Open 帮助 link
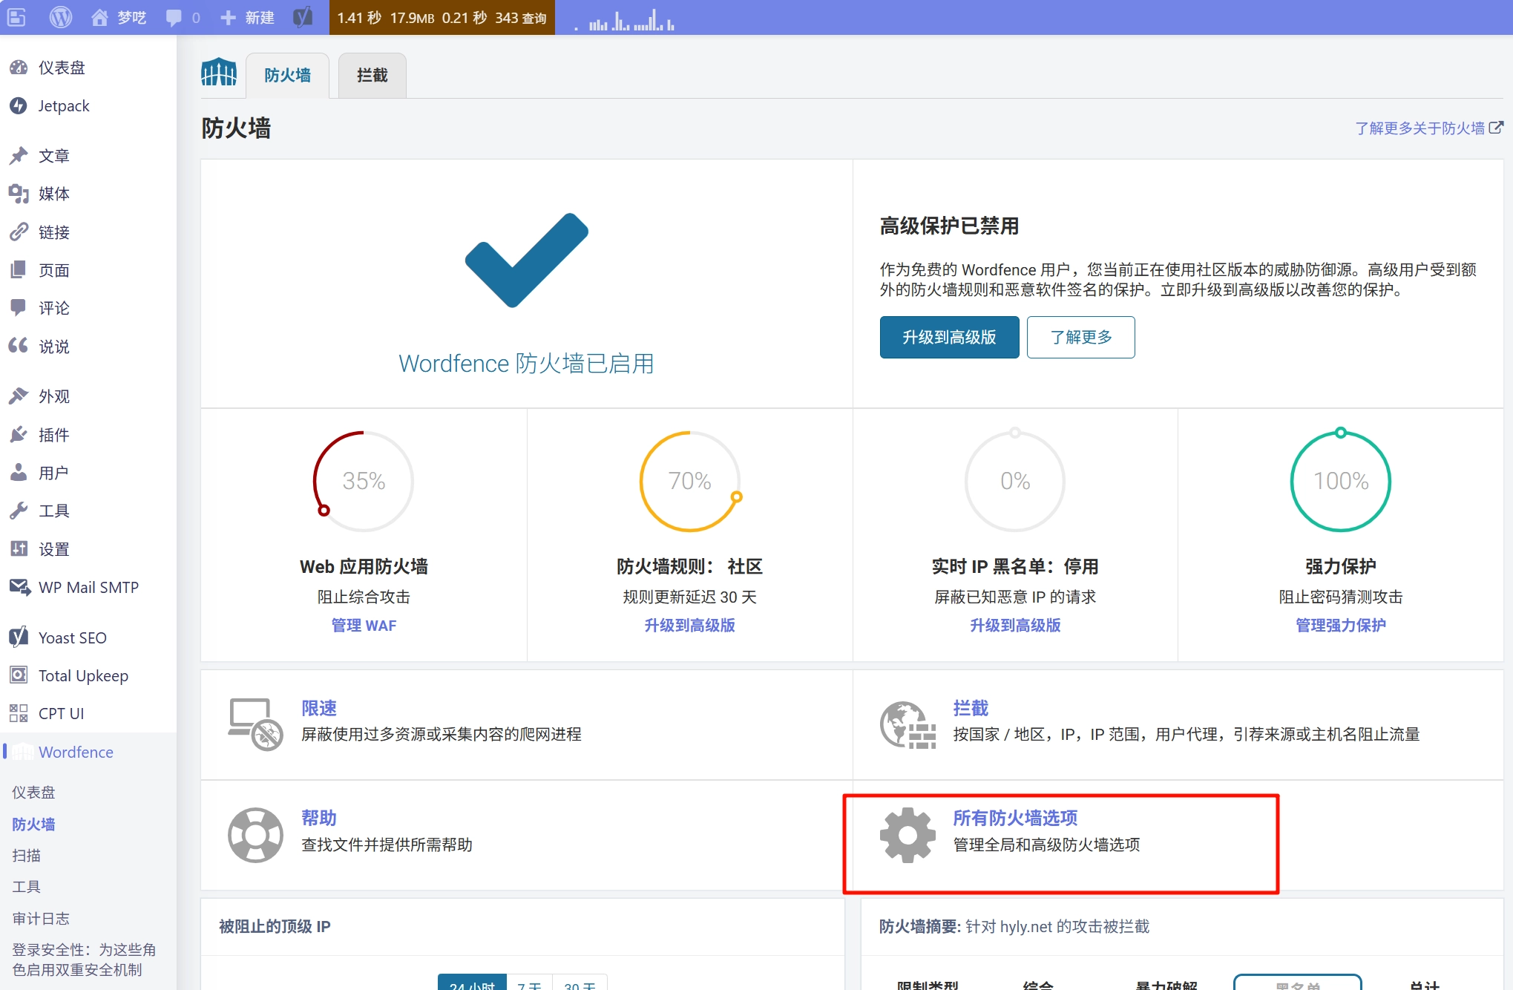The height and width of the screenshot is (990, 1513). pyautogui.click(x=319, y=818)
